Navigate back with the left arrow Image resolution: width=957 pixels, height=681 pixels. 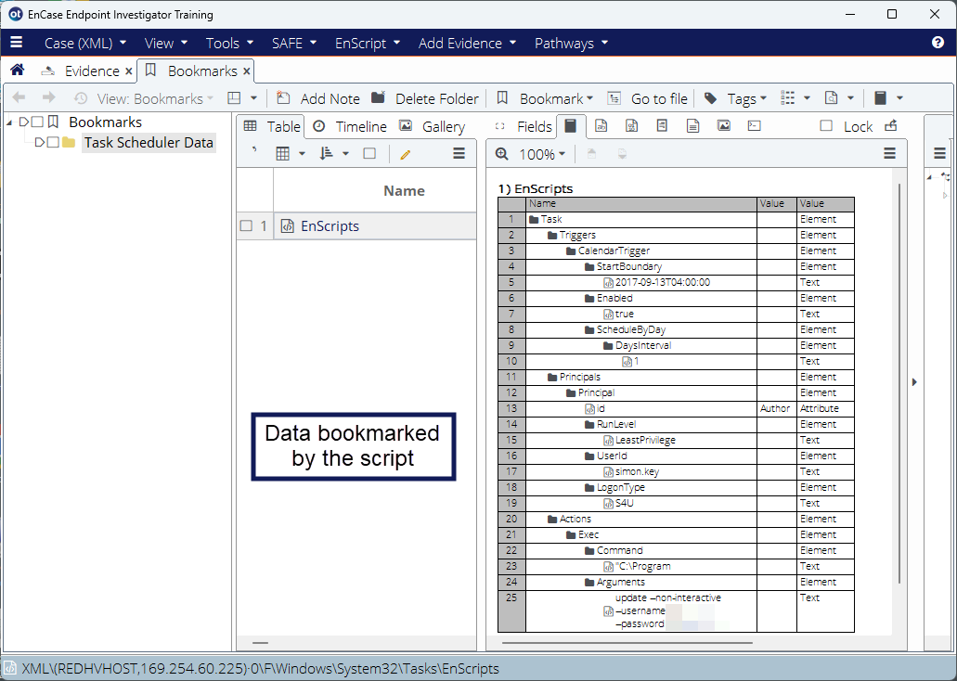click(19, 97)
